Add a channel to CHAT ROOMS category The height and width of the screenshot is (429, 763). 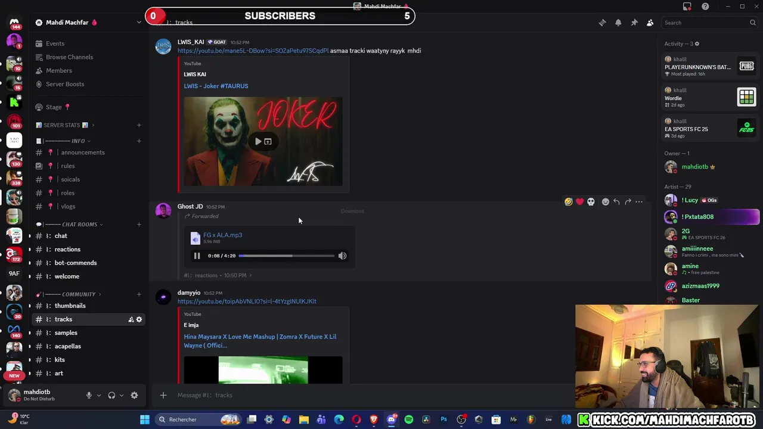[x=139, y=225]
